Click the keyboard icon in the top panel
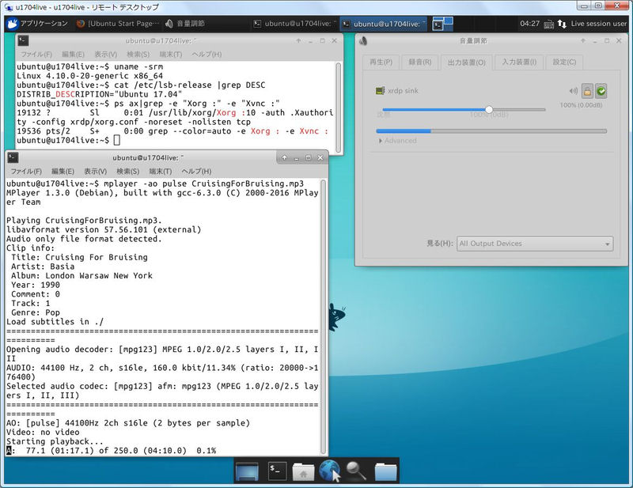The image size is (633, 488). (x=548, y=25)
